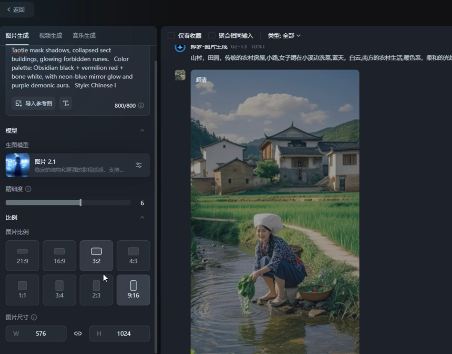
Task: Collapse the 比例 section chevron
Action: point(142,217)
